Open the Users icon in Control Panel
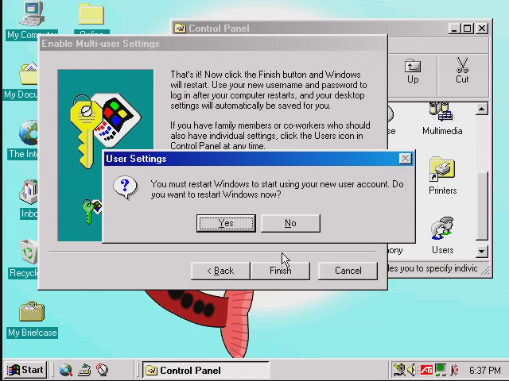This screenshot has width=509, height=381. [x=442, y=236]
